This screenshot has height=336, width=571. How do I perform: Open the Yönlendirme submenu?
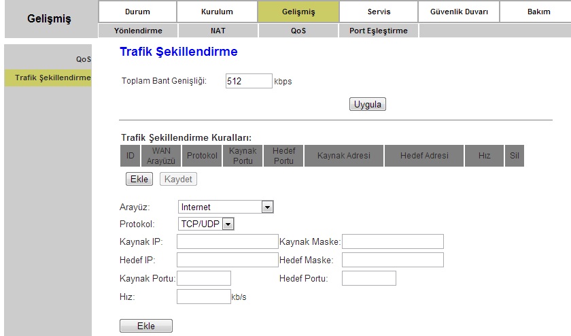(138, 31)
